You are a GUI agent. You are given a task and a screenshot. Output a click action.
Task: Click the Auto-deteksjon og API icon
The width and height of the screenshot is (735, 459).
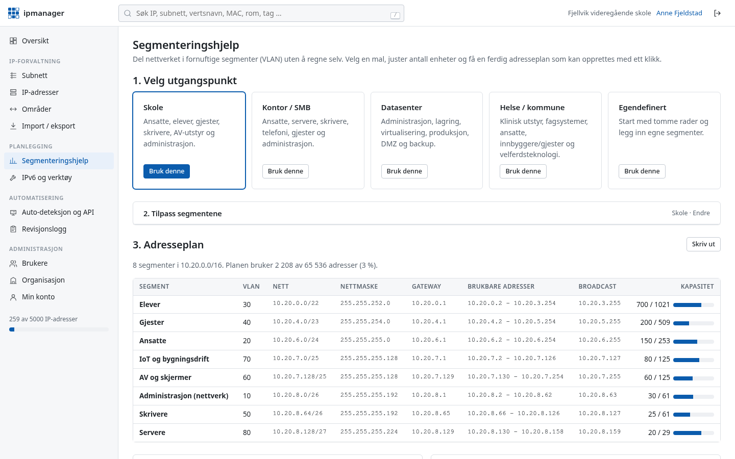click(x=13, y=212)
